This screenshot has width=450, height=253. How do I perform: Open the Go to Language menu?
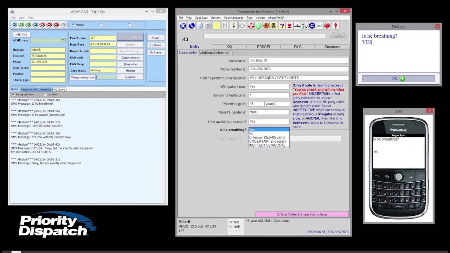233,18
